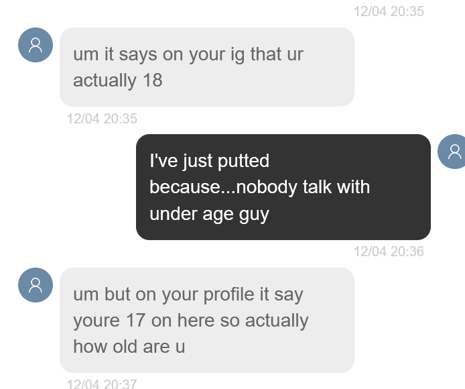Click the number "18" in the first message
This screenshot has height=389, width=465.
point(152,80)
